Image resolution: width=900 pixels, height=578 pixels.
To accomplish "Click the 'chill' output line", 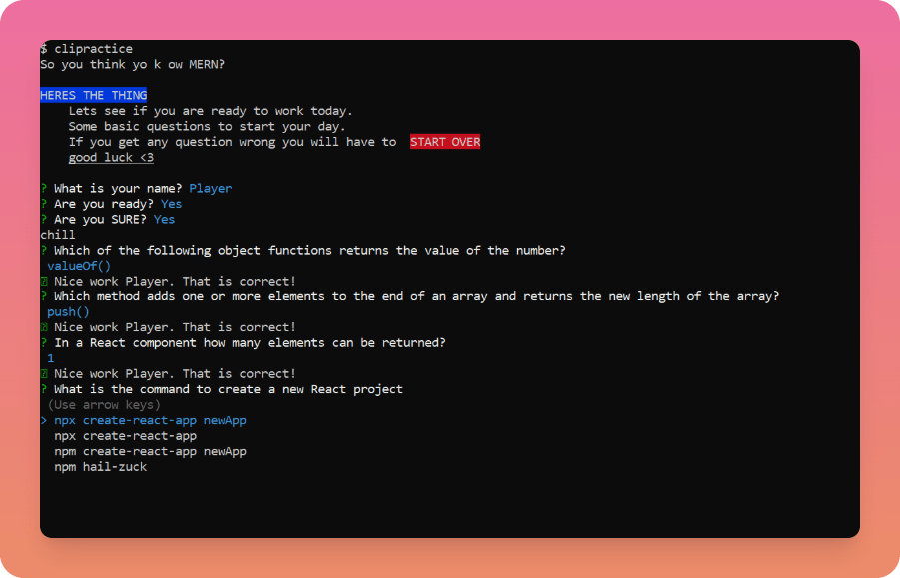I will 57,235.
